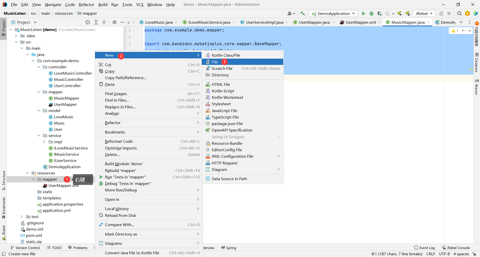
Task: Open the Maven tool window
Action: click(x=477, y=87)
